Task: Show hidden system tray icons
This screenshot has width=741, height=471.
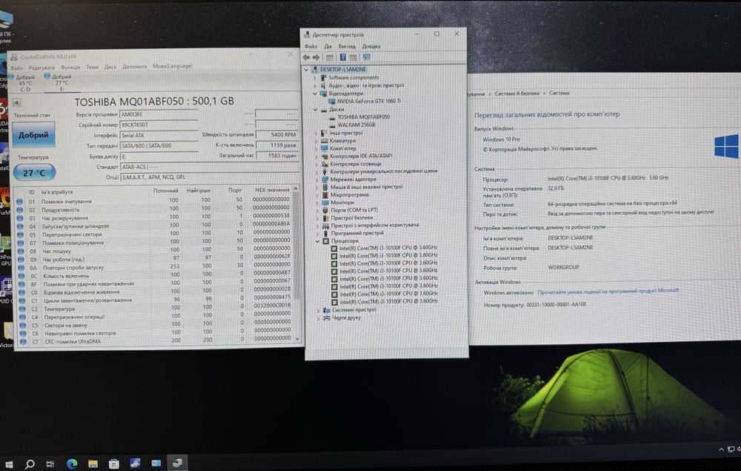Action: [721, 449]
